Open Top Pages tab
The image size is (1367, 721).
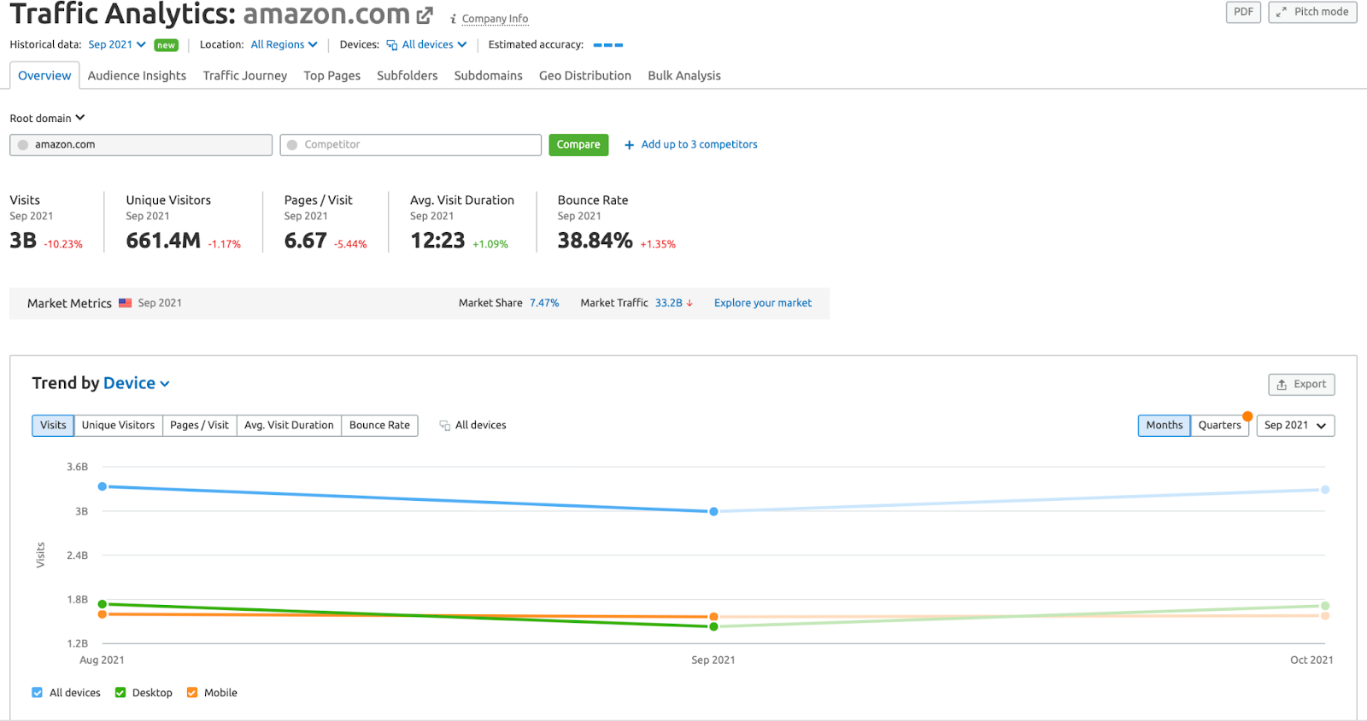[x=332, y=76]
